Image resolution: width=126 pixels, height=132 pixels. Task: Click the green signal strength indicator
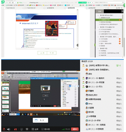click(x=63, y=129)
